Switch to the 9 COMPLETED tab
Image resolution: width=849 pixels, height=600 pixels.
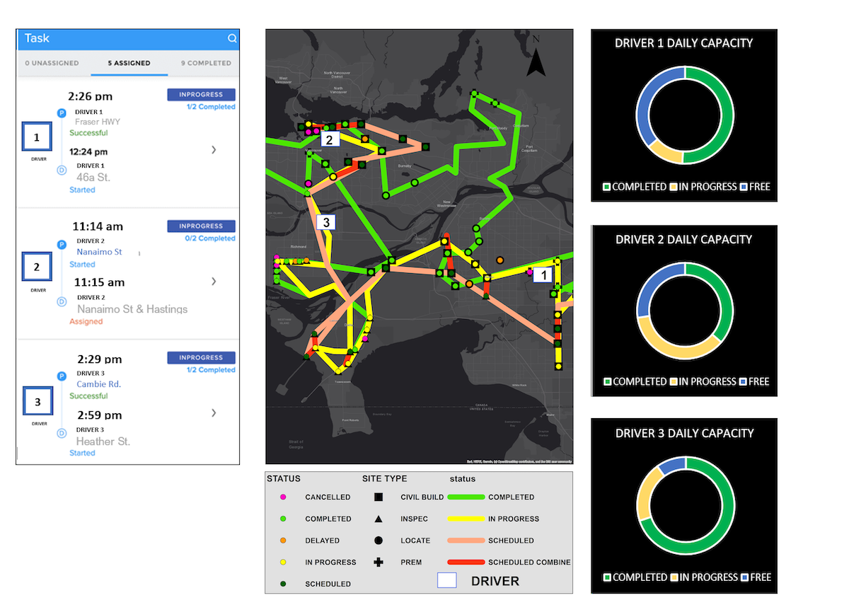tap(205, 63)
